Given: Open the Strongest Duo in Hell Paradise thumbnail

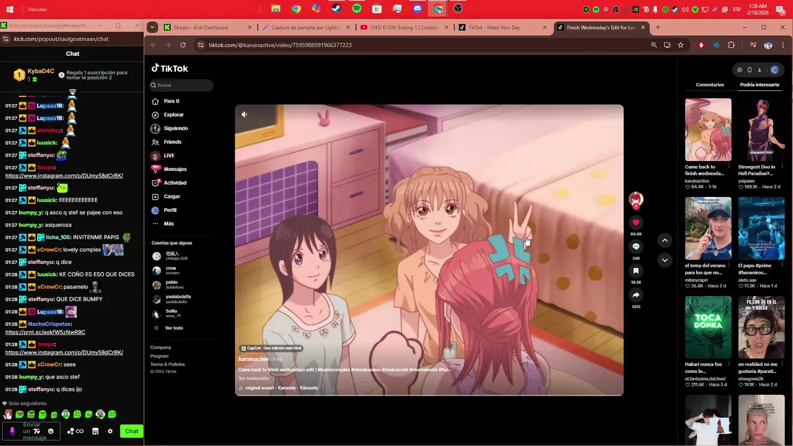Looking at the screenshot, I should [x=761, y=129].
